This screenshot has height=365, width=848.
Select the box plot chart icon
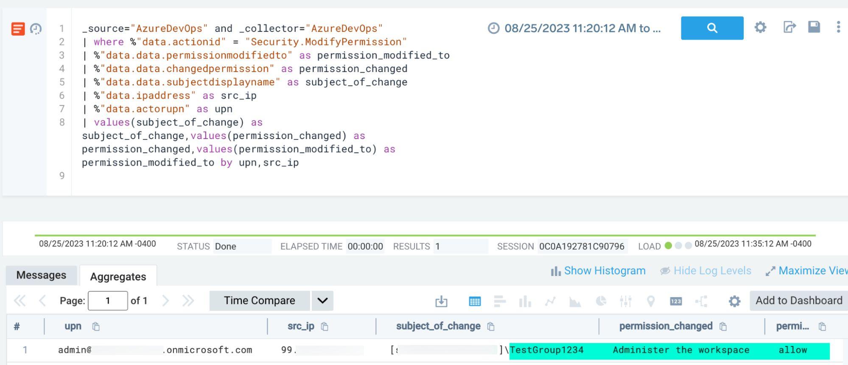(x=626, y=301)
